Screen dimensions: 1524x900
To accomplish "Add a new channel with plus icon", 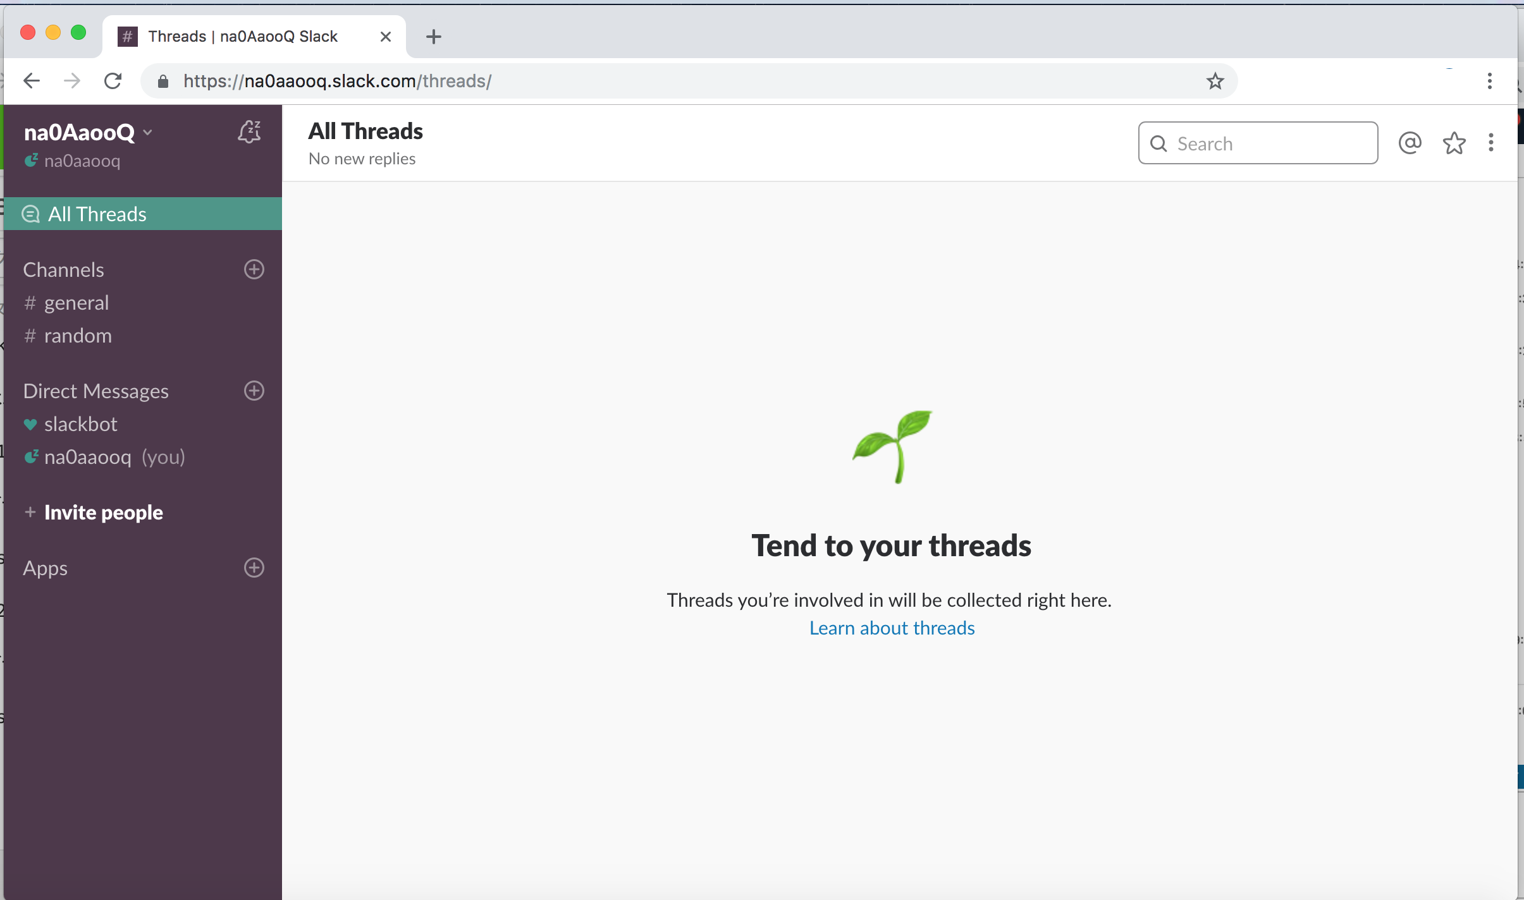I will pos(254,269).
